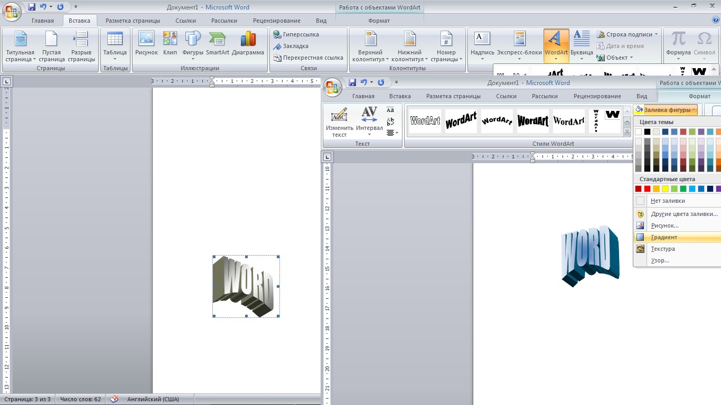Viewport: 721px width, 405px height.
Task: Open the Символ symbol menu
Action: (705, 46)
